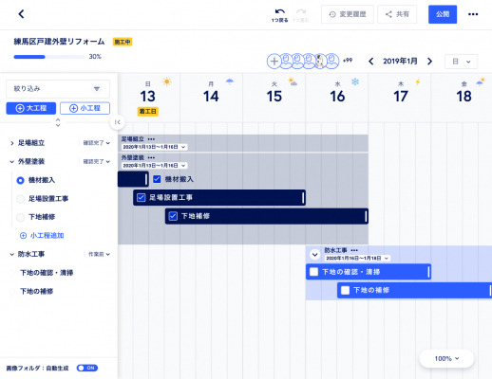
Task: Click the back arrow icon
Action: [21, 14]
